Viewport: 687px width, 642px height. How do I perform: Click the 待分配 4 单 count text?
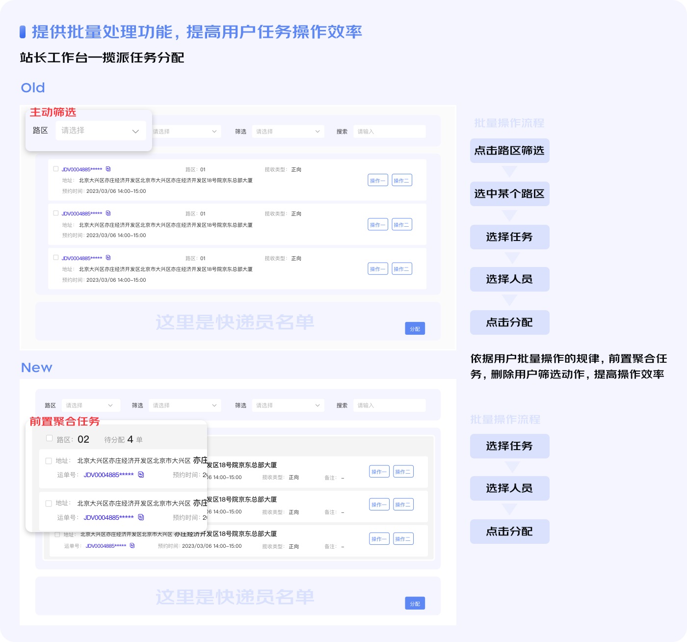[x=124, y=439]
